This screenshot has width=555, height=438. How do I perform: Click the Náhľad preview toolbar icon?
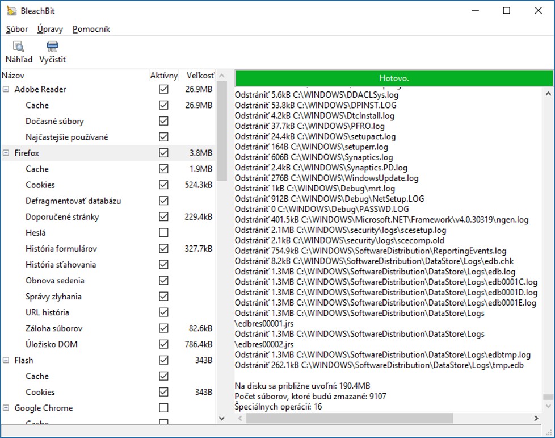pos(19,47)
